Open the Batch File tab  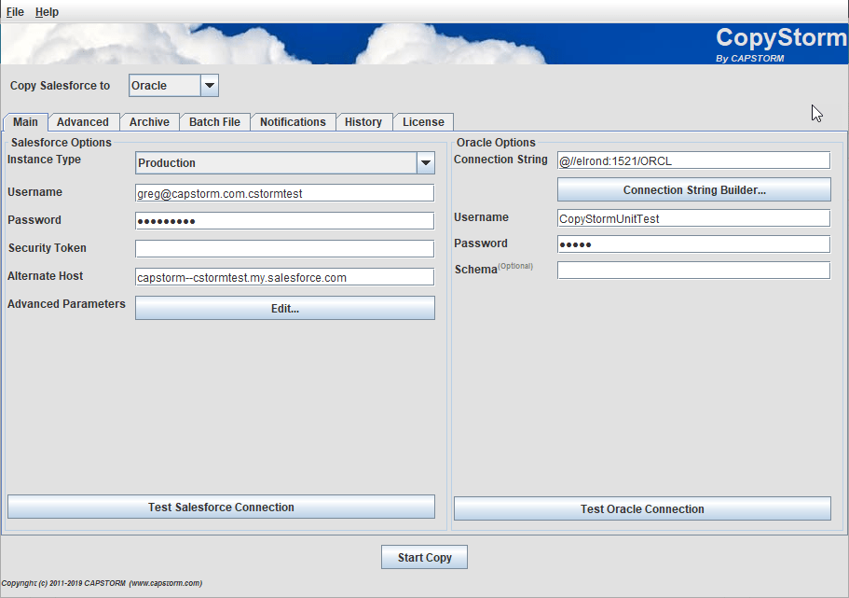tap(214, 121)
